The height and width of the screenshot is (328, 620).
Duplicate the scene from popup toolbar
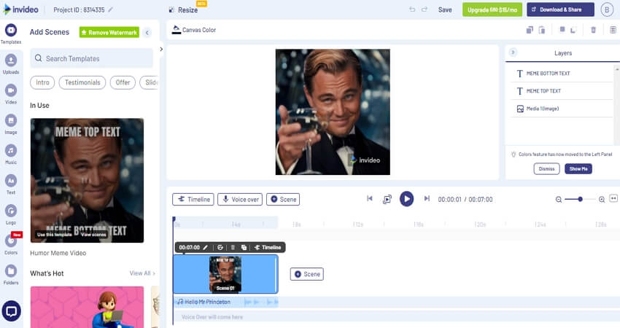click(x=244, y=247)
